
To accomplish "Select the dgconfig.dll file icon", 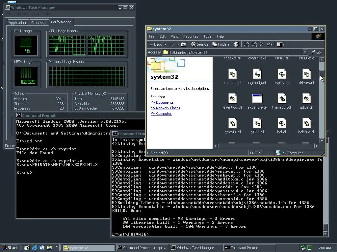I will [257, 74].
